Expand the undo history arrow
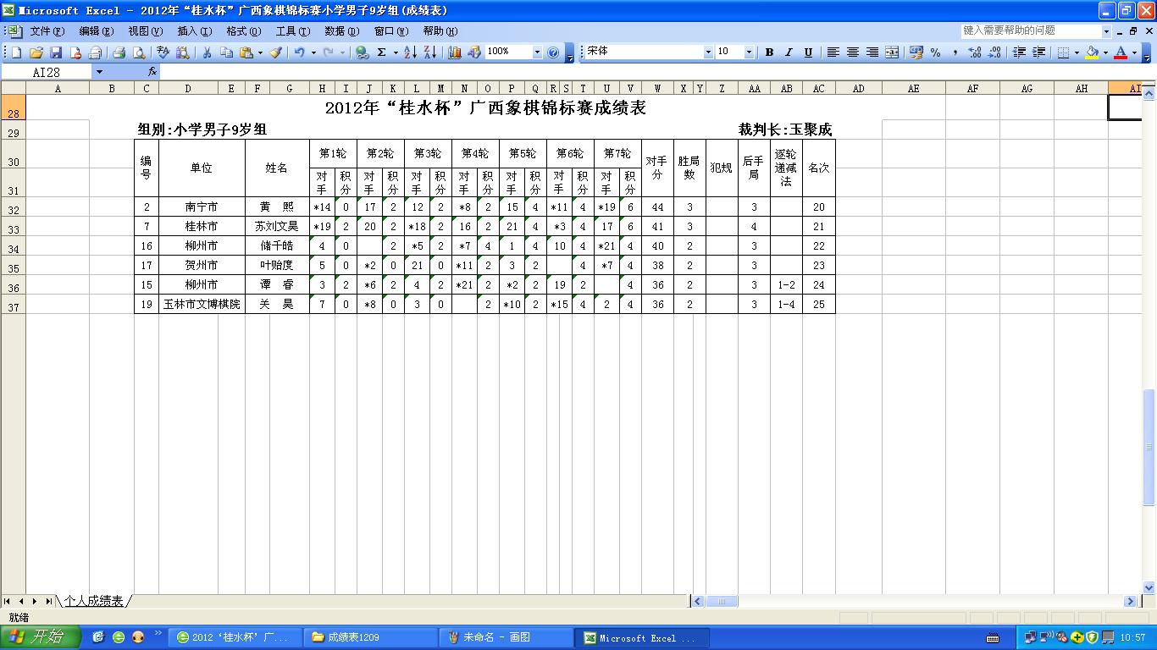1157x650 pixels. 313,52
